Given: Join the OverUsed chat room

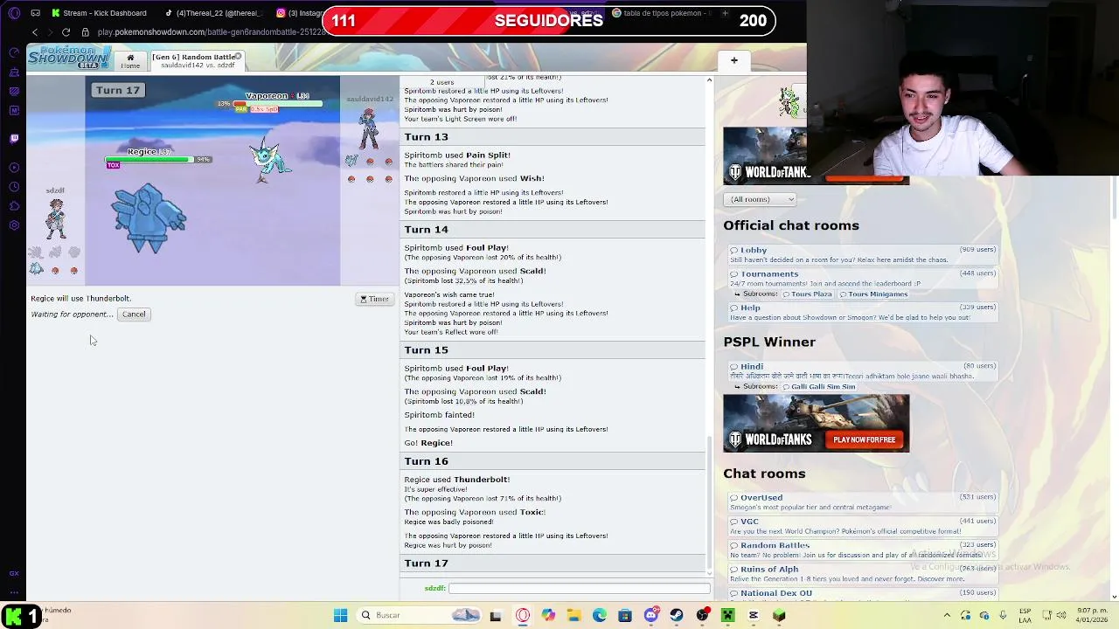Looking at the screenshot, I should (x=864, y=501).
